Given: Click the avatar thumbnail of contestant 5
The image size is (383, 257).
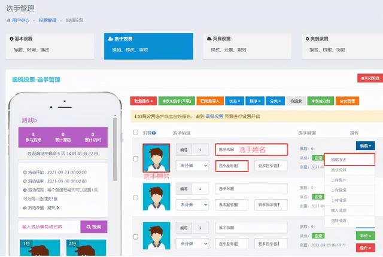Looking at the screenshot, I should coord(156,158).
